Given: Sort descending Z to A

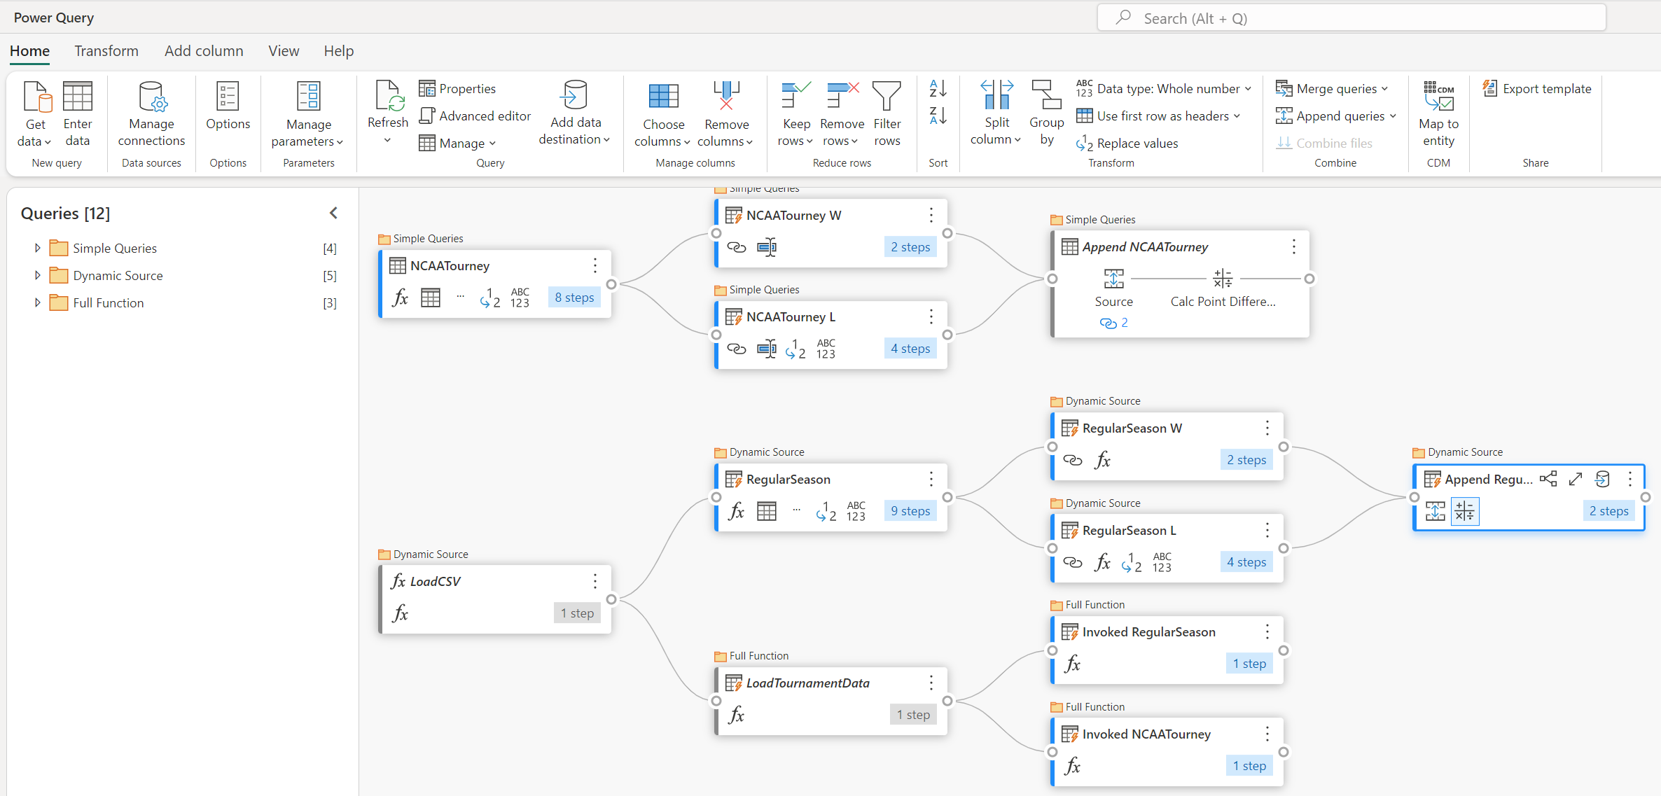Looking at the screenshot, I should (938, 116).
